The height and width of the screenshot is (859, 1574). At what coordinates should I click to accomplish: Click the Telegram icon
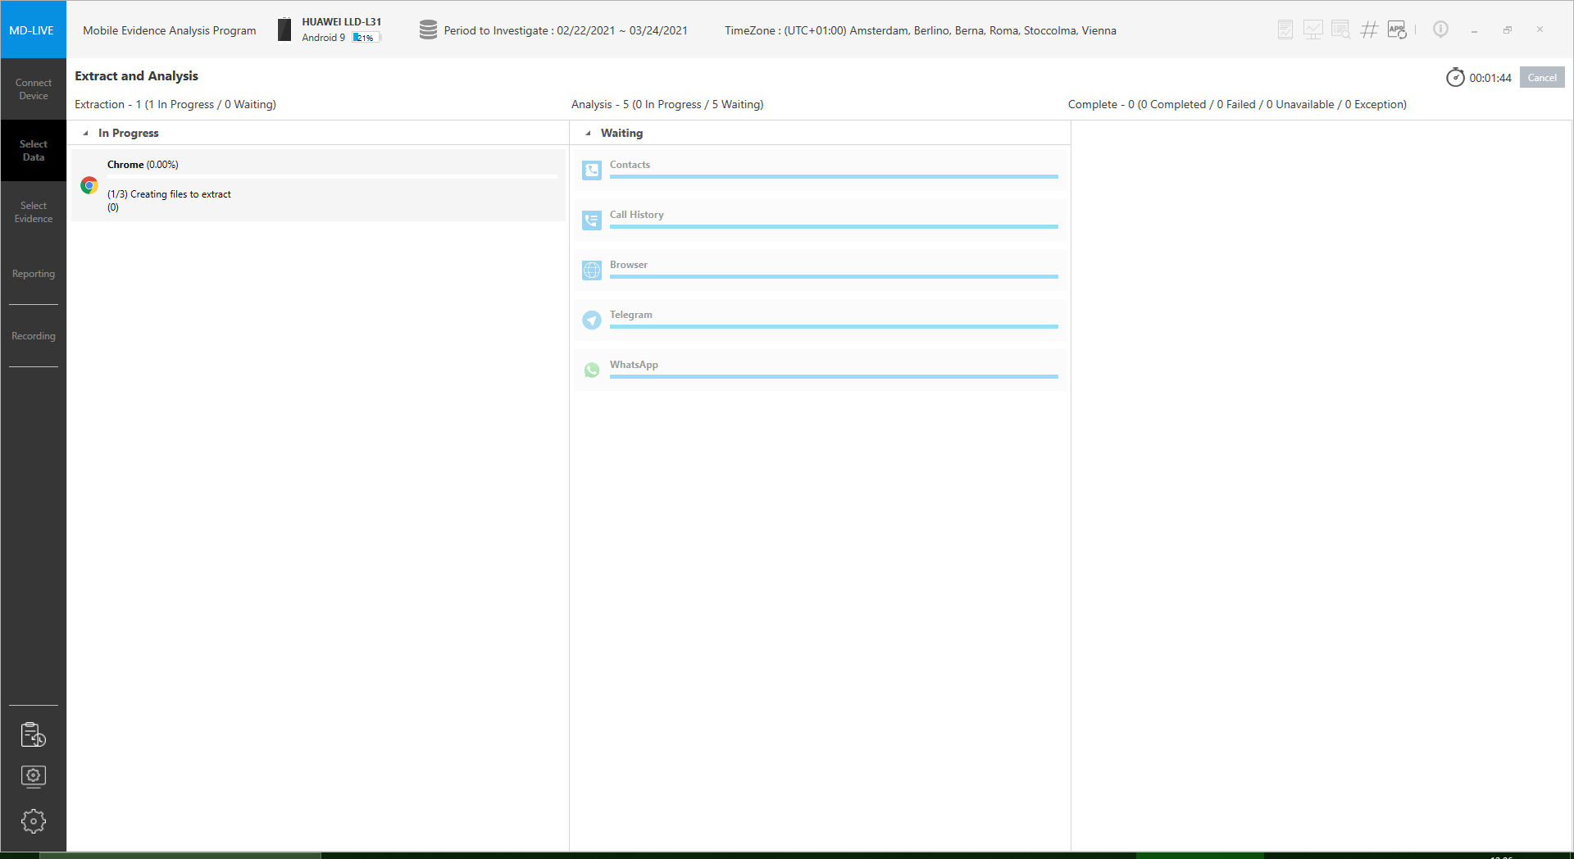coord(592,320)
